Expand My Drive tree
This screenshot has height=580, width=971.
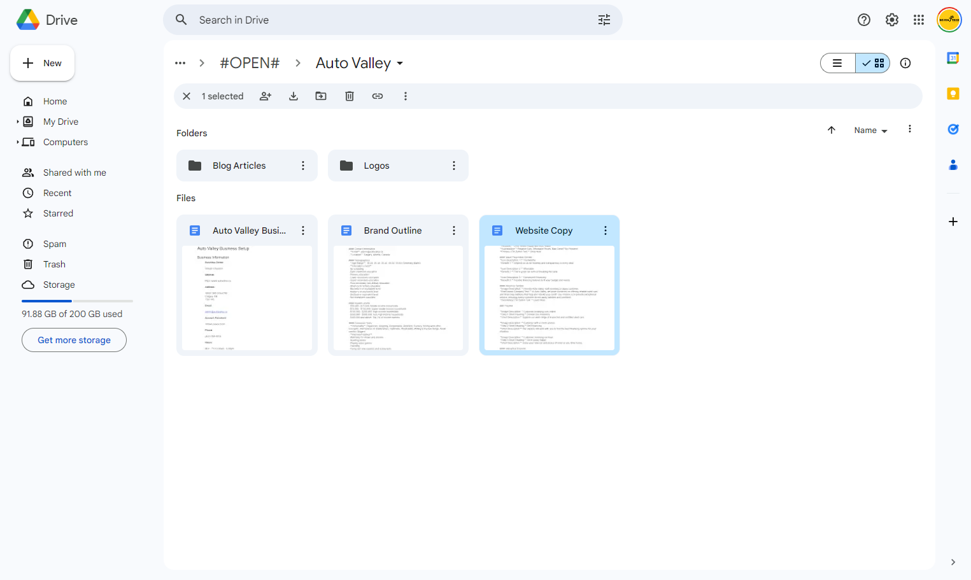point(18,122)
